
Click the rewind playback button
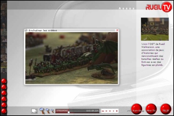(x=106, y=111)
